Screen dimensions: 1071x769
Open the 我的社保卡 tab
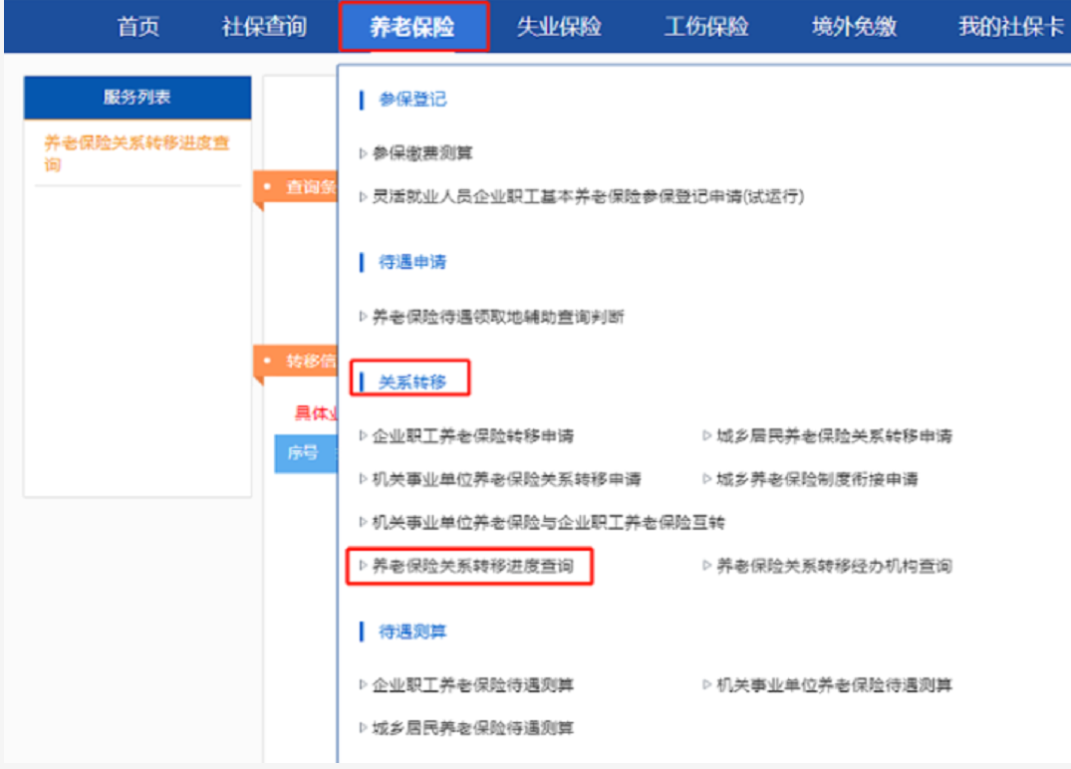click(1010, 27)
